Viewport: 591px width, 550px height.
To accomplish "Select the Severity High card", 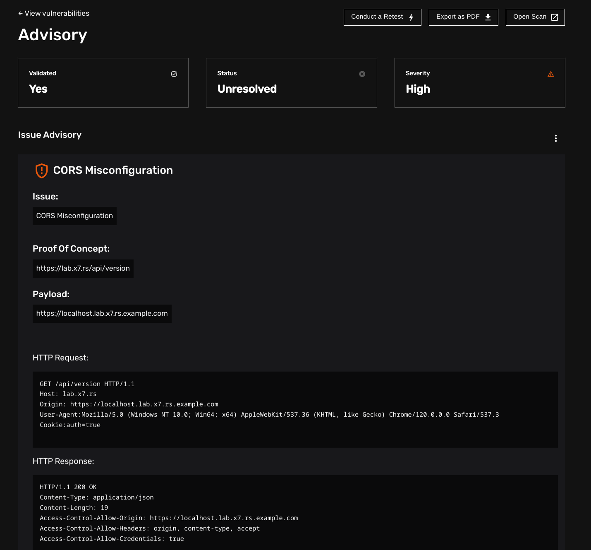I will tap(480, 83).
